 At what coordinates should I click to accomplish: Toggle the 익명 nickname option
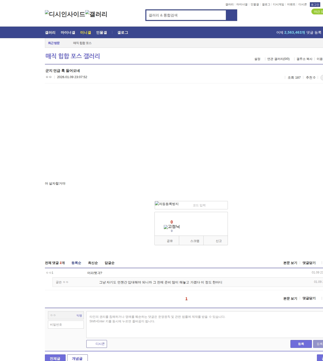[79, 315]
